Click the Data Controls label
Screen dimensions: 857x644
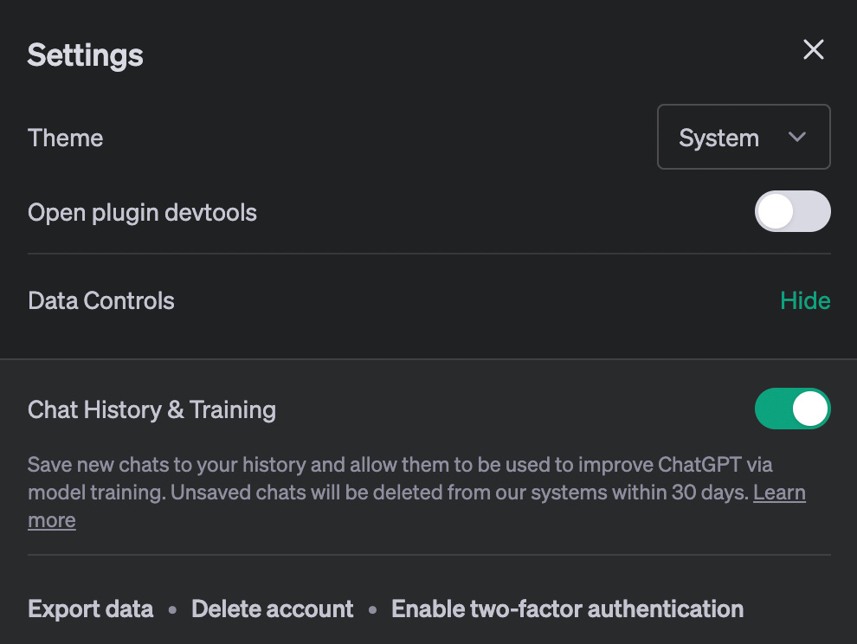click(x=101, y=300)
